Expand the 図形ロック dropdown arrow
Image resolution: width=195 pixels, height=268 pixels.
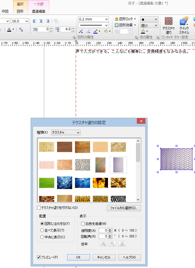pos(135,19)
